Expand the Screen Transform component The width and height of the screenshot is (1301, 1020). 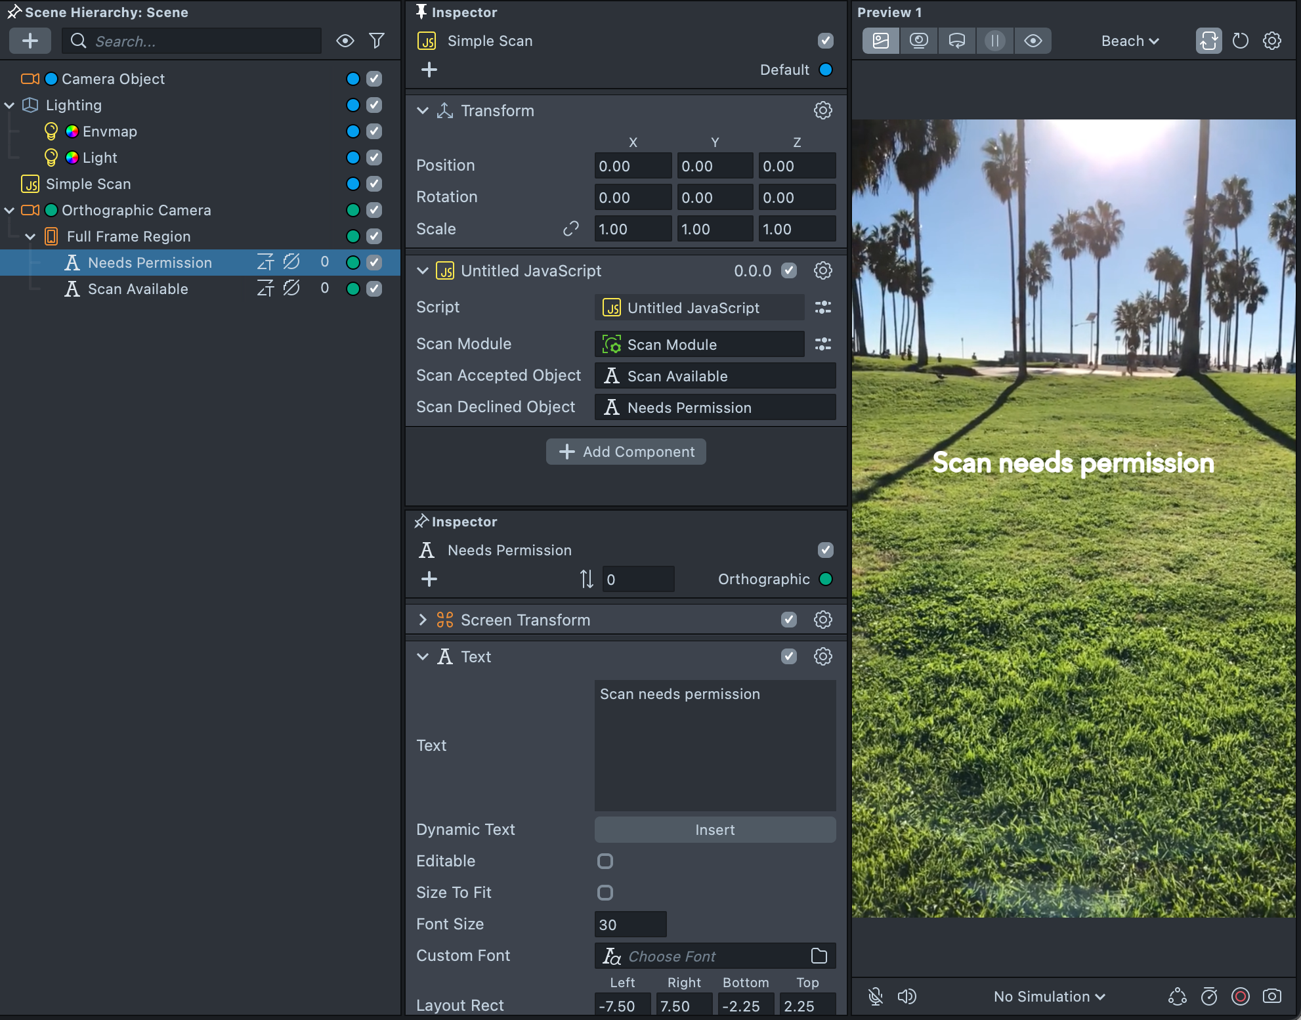pyautogui.click(x=422, y=620)
